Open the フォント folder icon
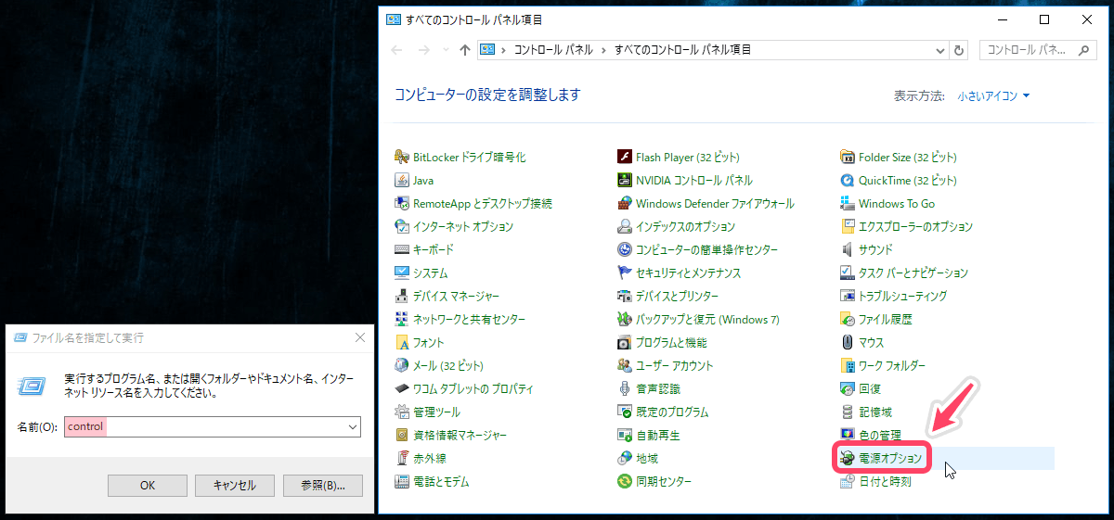 point(402,343)
